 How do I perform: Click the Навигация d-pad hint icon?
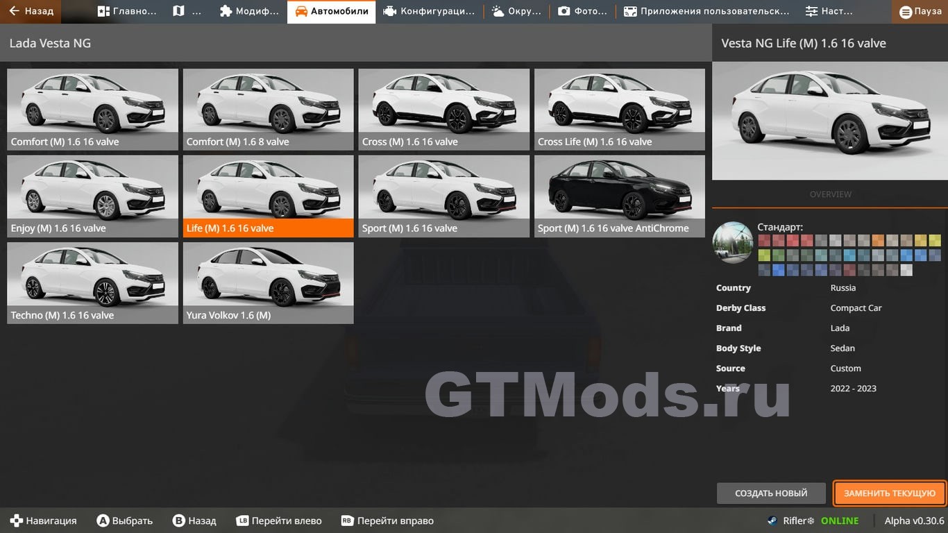pyautogui.click(x=15, y=521)
